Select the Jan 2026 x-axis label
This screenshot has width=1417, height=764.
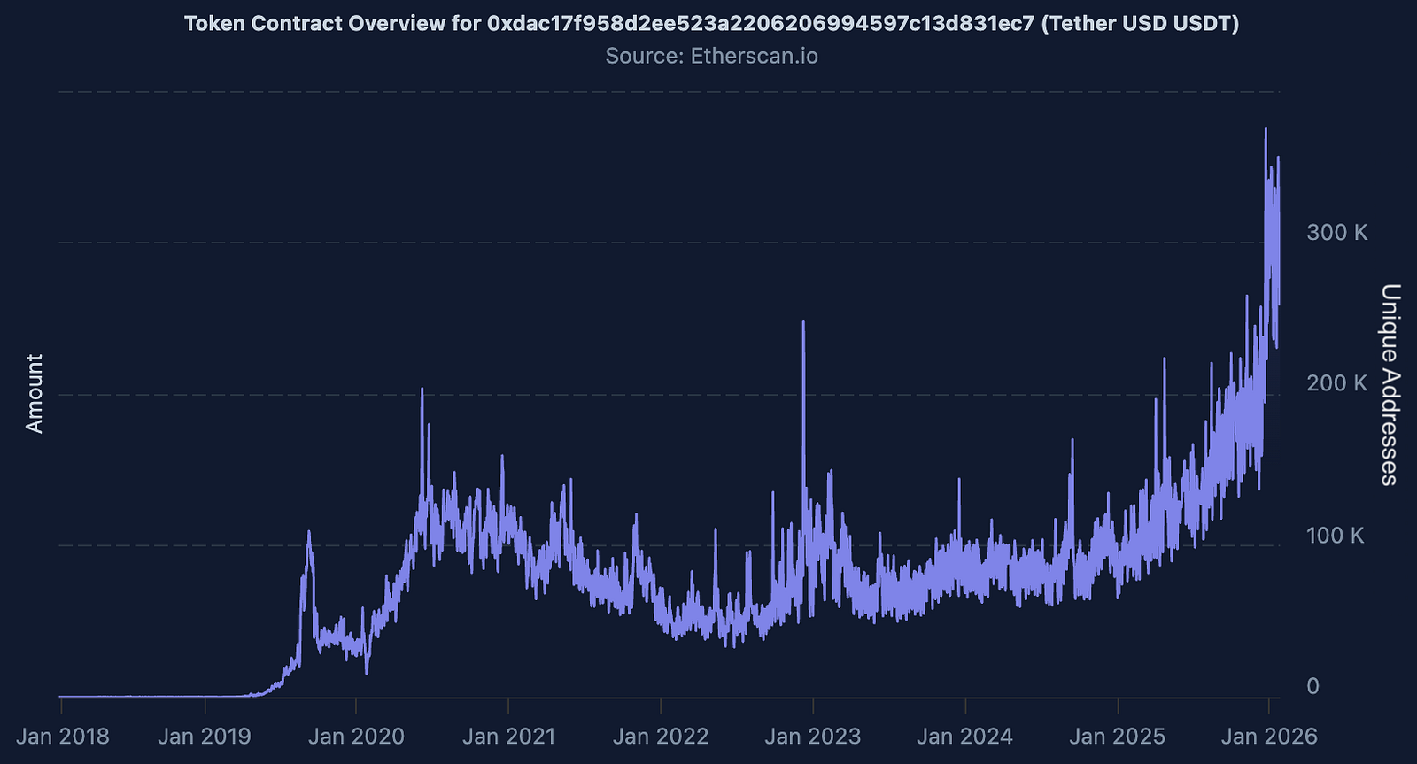point(1268,737)
